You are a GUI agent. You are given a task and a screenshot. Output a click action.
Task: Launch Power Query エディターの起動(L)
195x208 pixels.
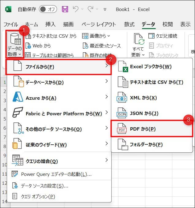click(x=55, y=174)
